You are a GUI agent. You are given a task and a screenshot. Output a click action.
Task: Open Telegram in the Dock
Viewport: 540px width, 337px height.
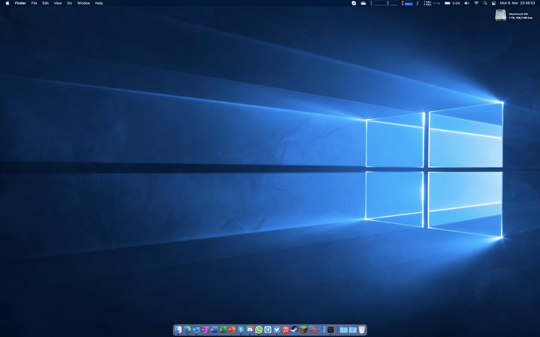pyautogui.click(x=268, y=330)
